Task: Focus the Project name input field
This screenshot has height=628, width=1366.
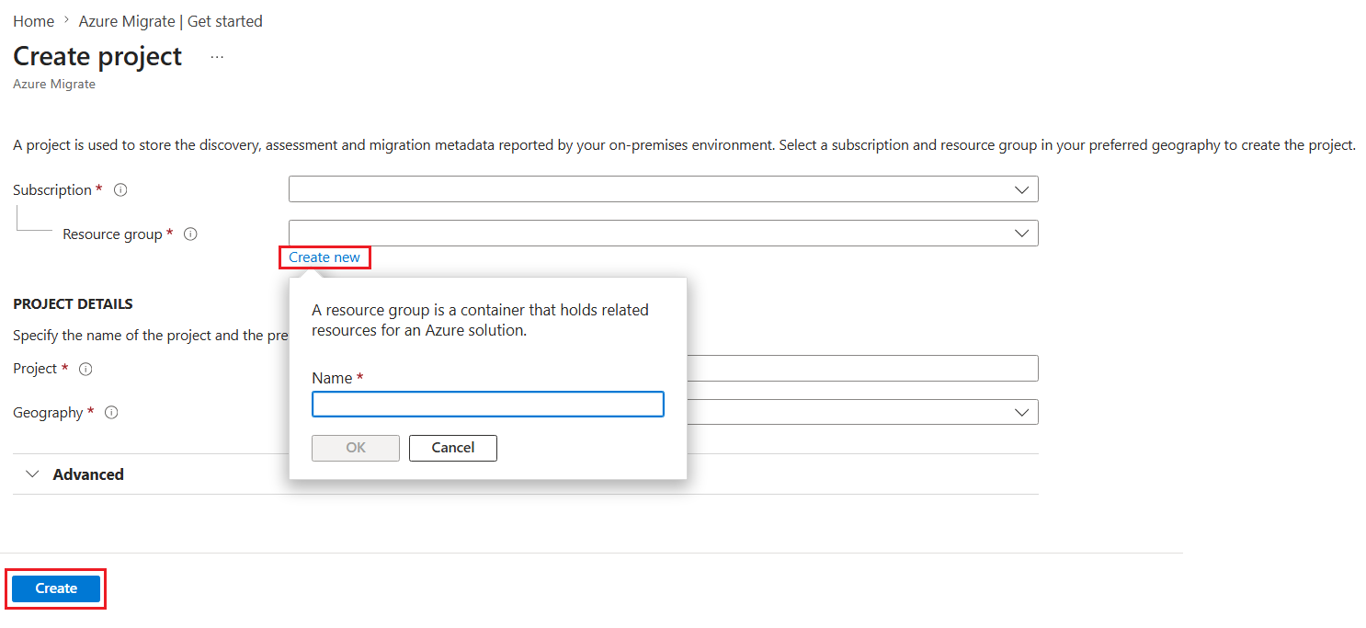Action: 862,368
